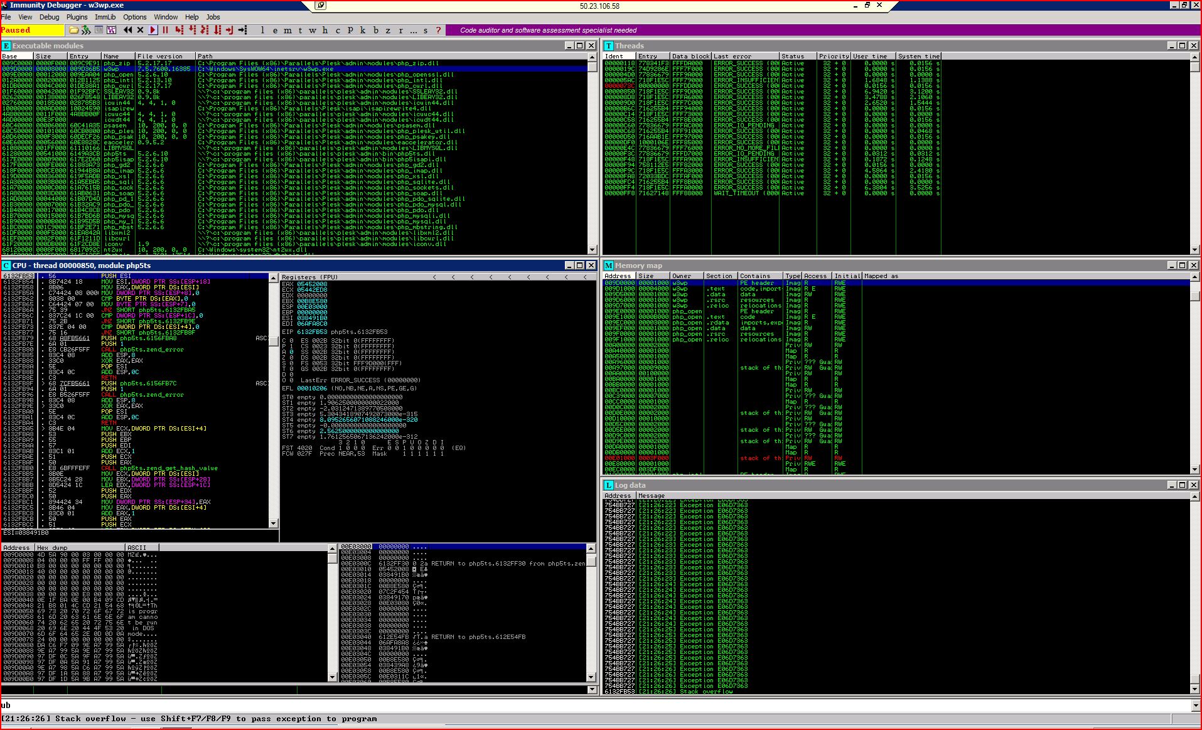Screen dimensions: 1202x730
Task: Show Run trace with the 'r' button
Action: 400,30
